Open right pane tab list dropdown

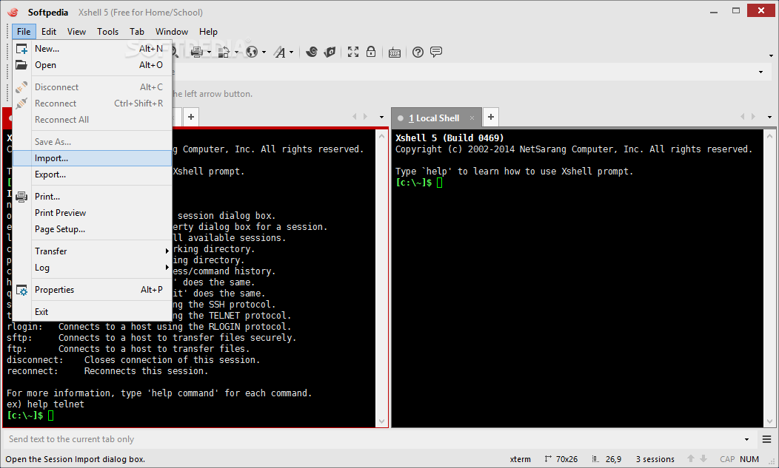pyautogui.click(x=769, y=117)
